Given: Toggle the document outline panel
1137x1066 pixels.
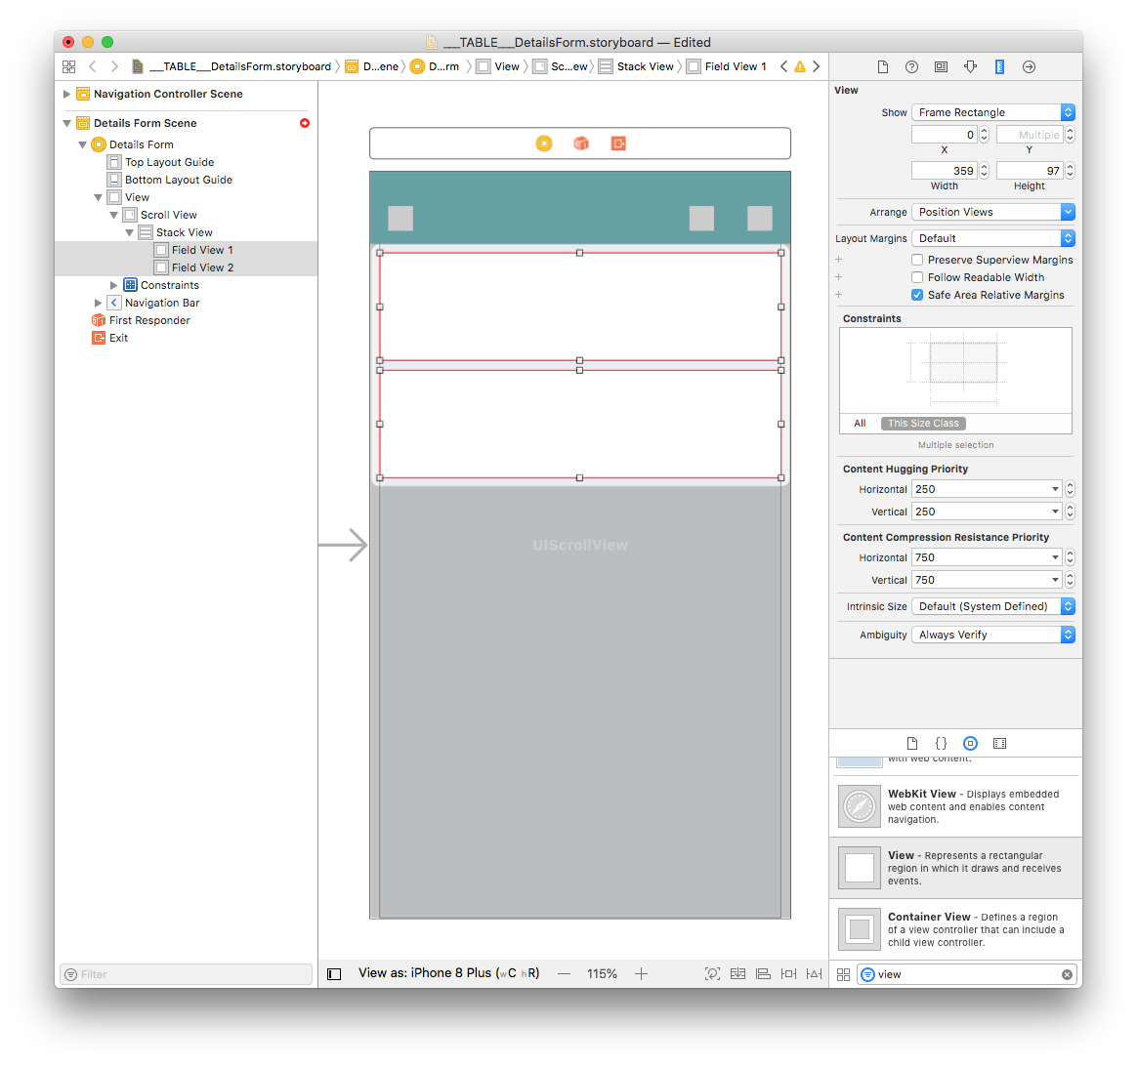Looking at the screenshot, I should [334, 974].
